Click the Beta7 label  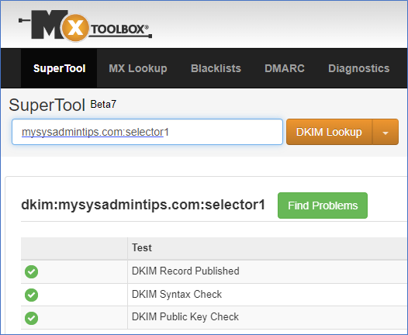103,104
